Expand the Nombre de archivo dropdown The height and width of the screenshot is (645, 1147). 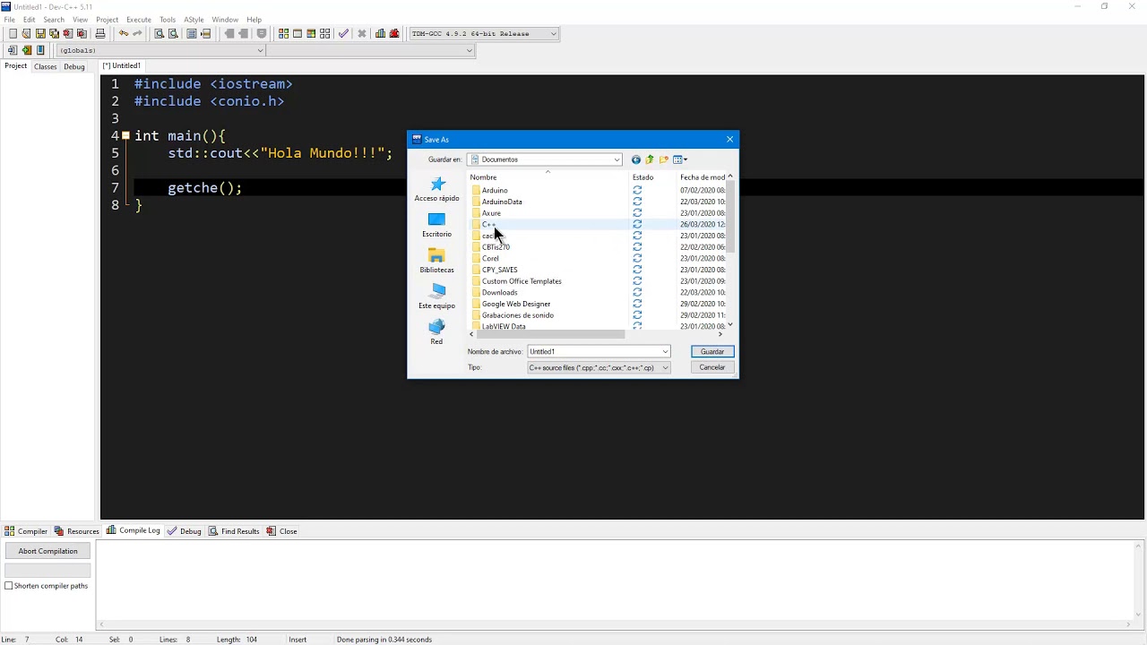(665, 352)
